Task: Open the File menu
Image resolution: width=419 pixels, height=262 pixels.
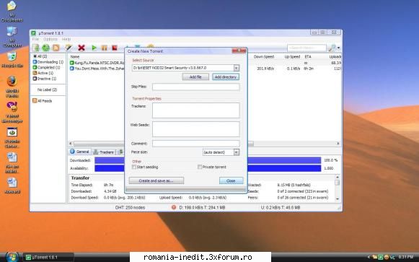Action: [x=35, y=39]
